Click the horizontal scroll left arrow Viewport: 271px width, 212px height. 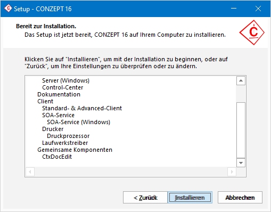click(x=30, y=172)
